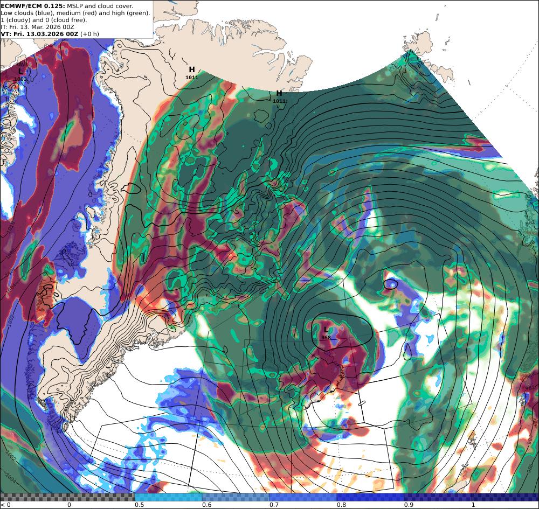Click the '0.6' colorbar tick label
539x509 pixels.
(208, 505)
